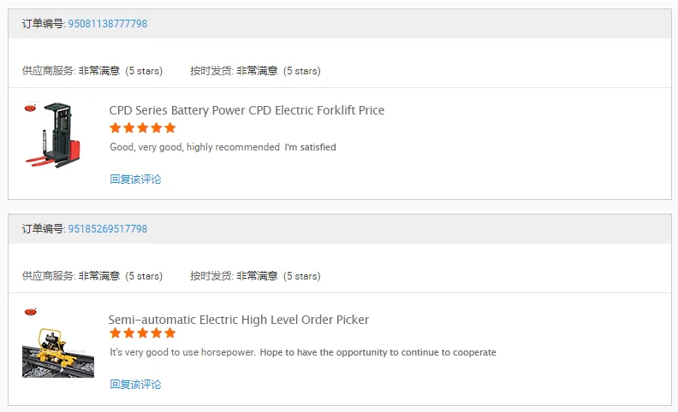Click the red badge icon on forklift thumbnail
This screenshot has width=678, height=412.
tap(30, 108)
